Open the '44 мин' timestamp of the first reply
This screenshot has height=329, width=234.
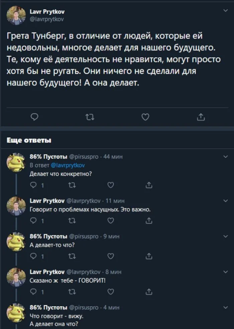pos(110,156)
